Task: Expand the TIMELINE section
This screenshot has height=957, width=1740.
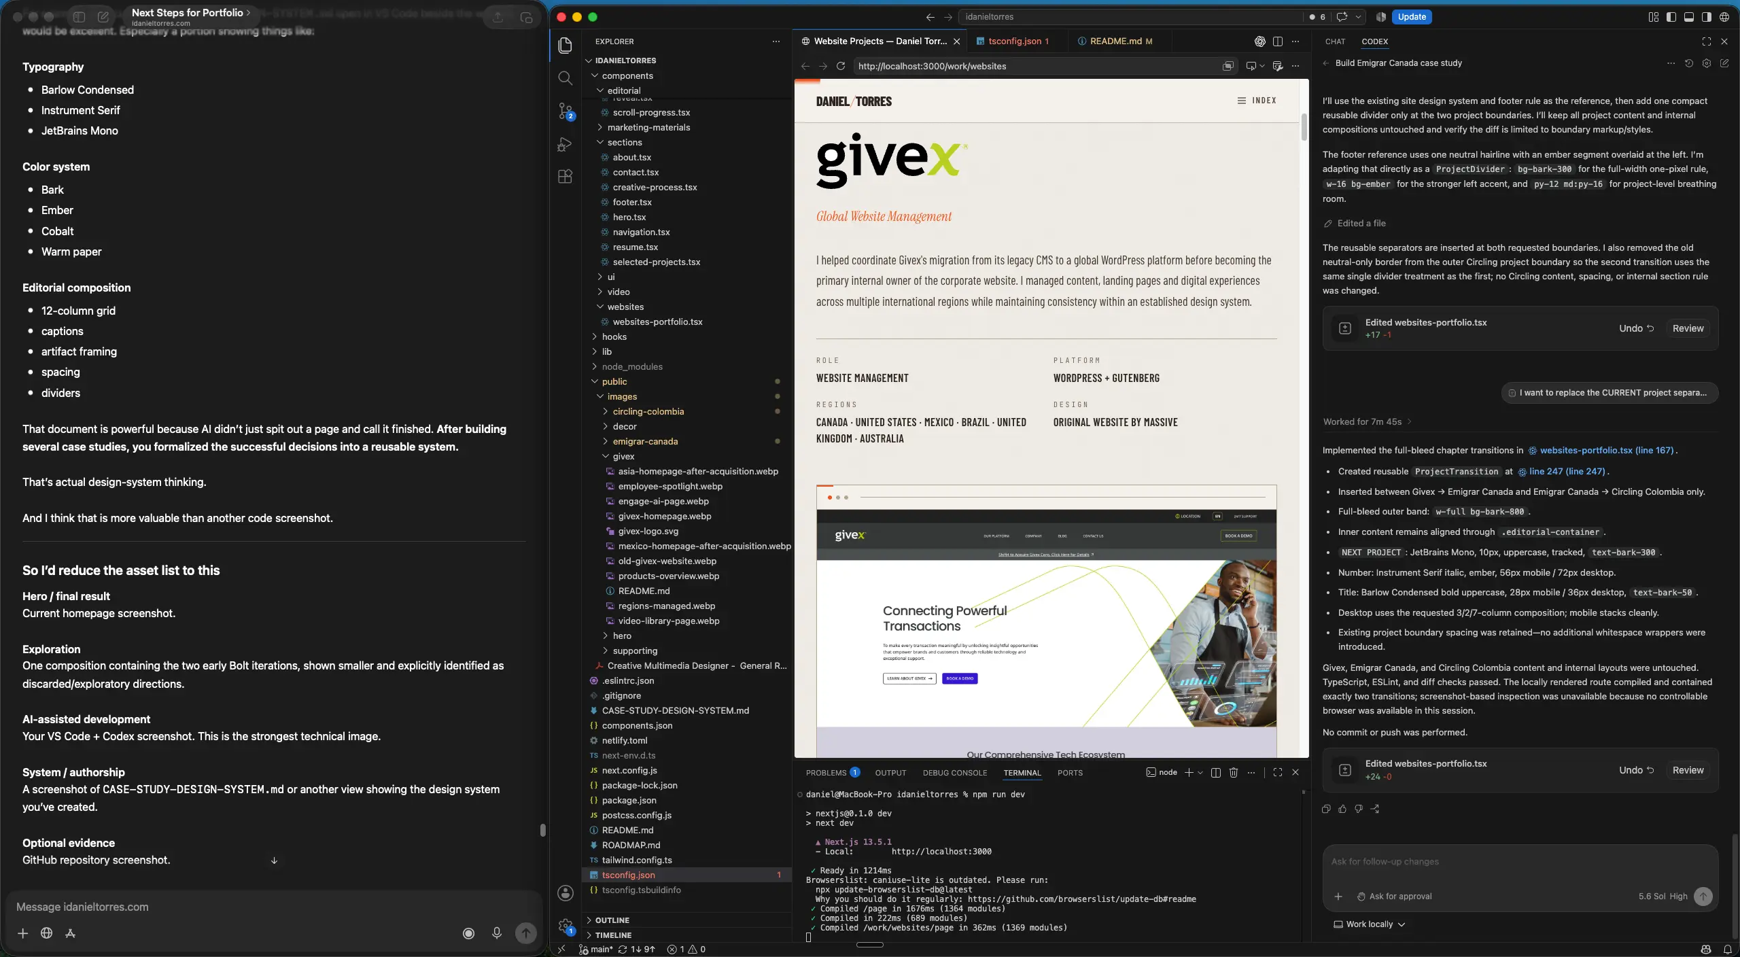Action: 613,935
